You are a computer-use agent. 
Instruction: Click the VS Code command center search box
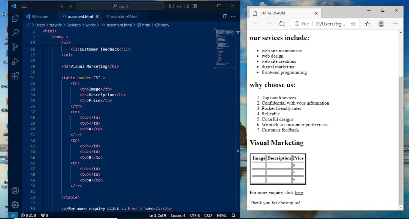[x=120, y=6]
